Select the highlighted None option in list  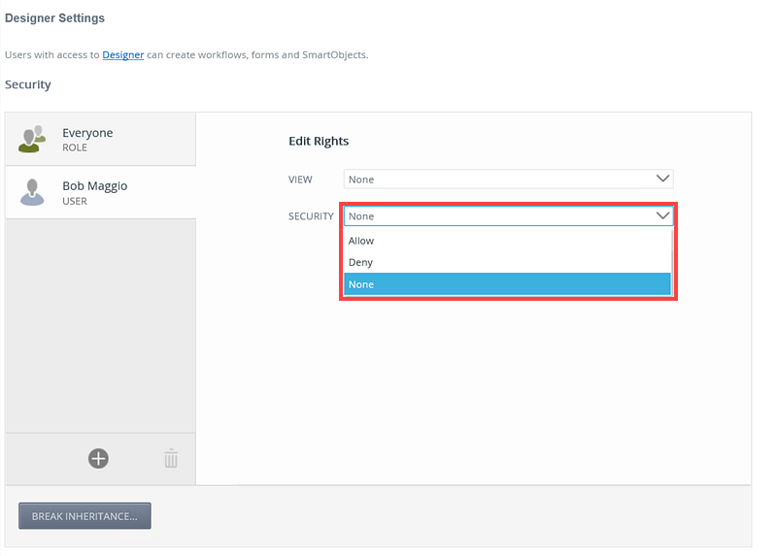point(361,284)
